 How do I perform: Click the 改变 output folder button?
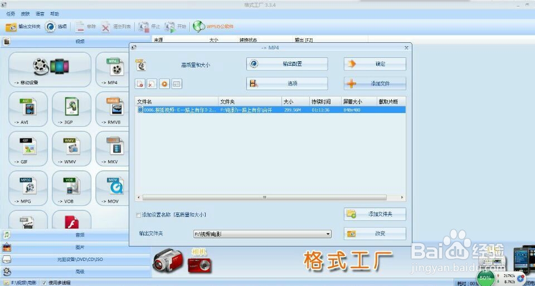pyautogui.click(x=375, y=234)
